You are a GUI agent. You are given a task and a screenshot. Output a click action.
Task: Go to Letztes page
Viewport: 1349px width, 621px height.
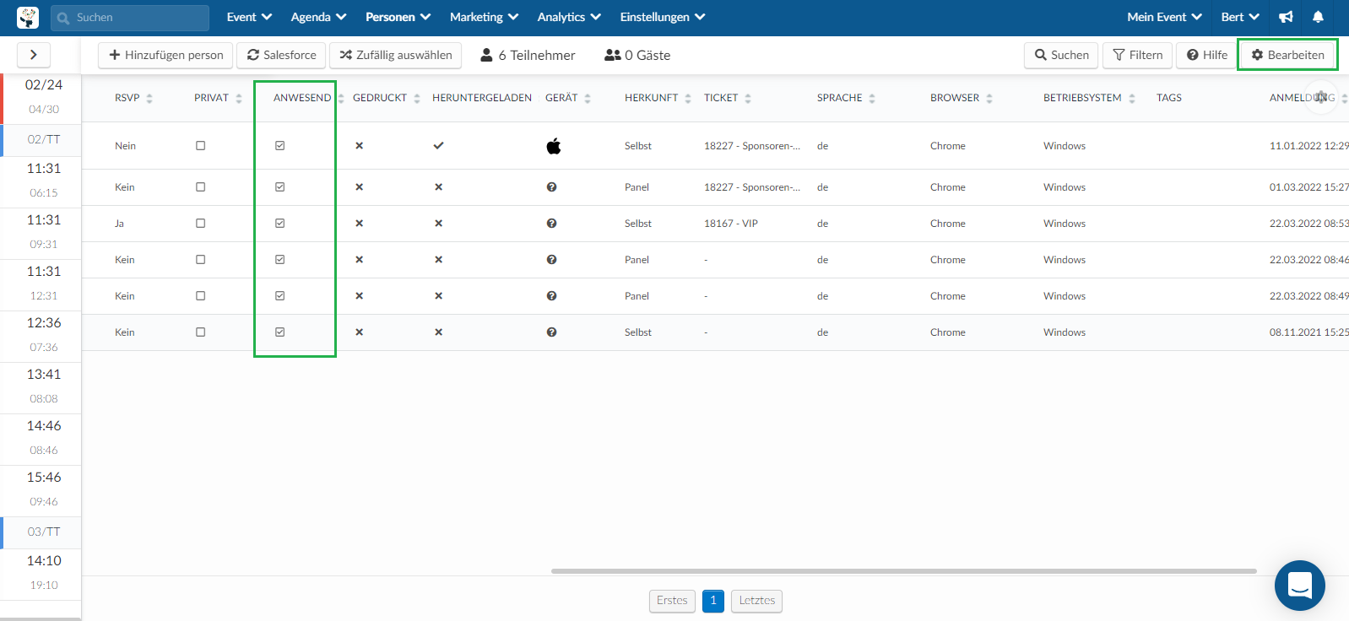(756, 601)
